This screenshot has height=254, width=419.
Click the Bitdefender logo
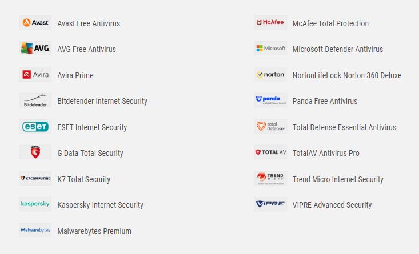35,100
